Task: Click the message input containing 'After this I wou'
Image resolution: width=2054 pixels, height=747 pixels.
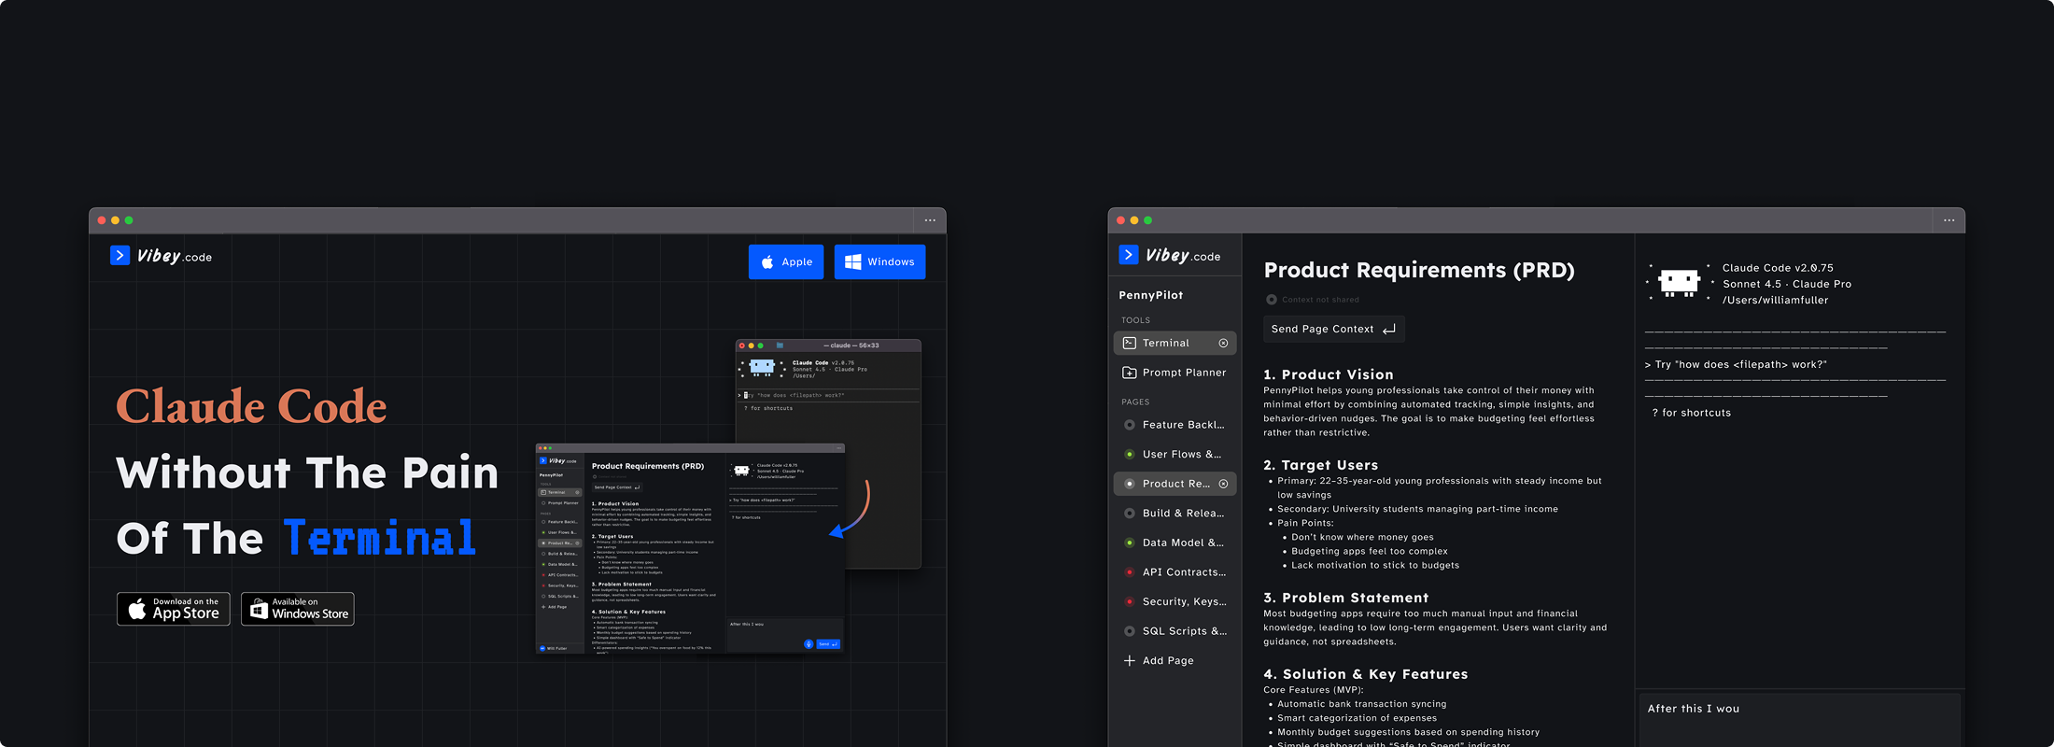Action: [x=1799, y=719]
